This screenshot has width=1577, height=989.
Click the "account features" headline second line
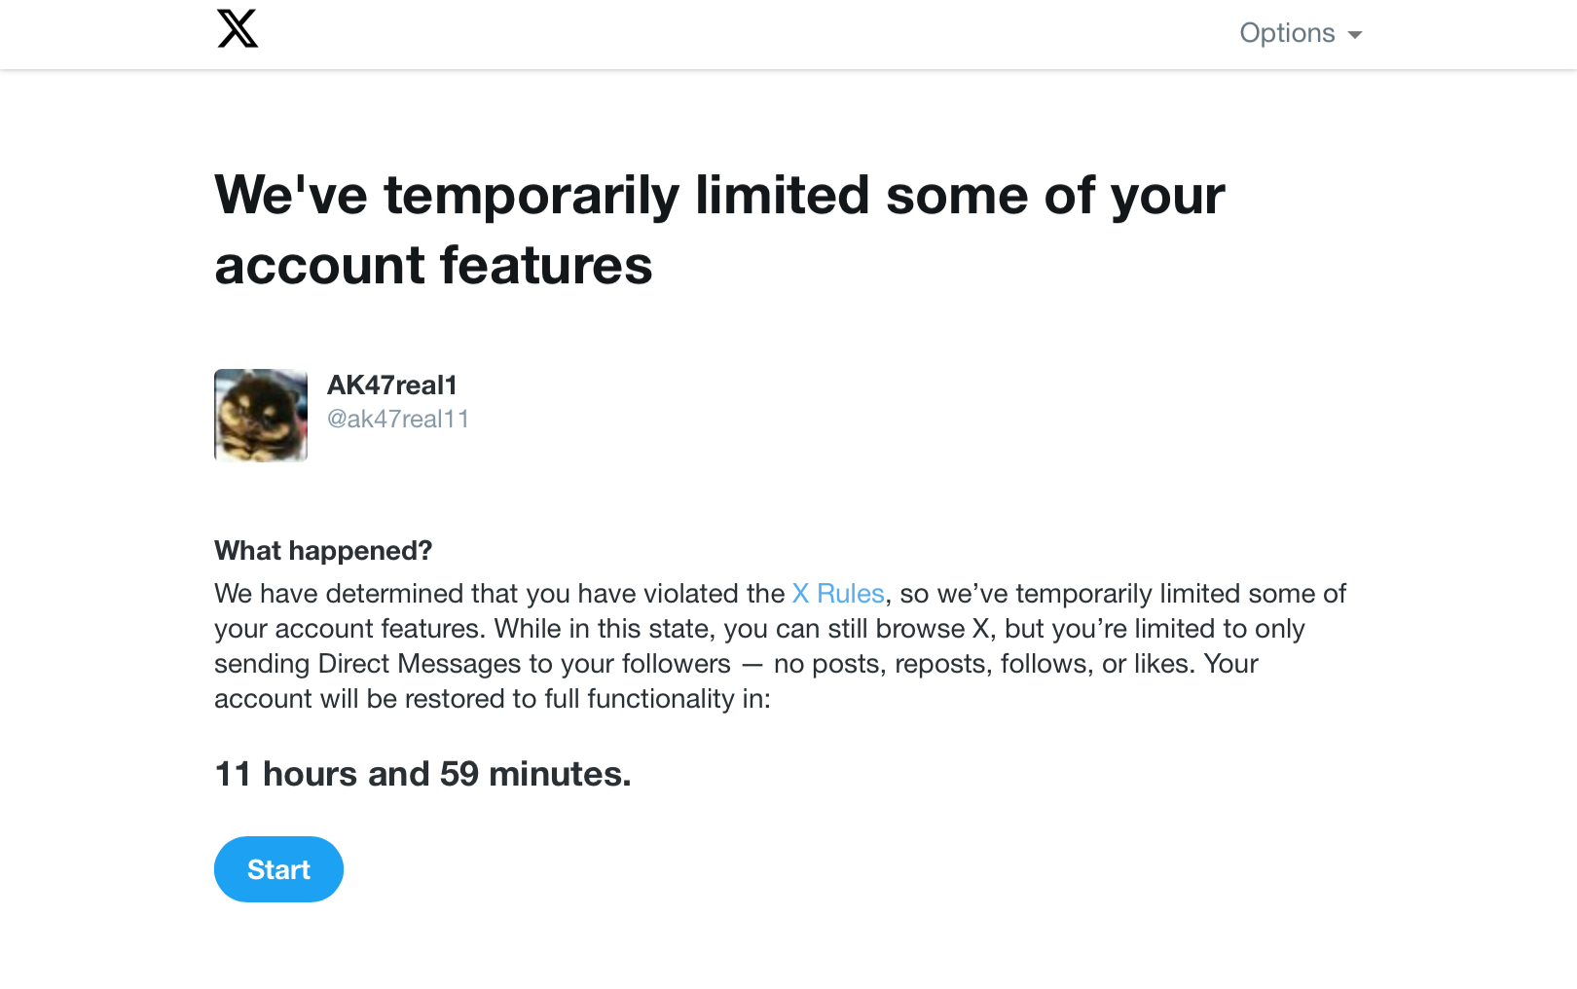tap(433, 266)
